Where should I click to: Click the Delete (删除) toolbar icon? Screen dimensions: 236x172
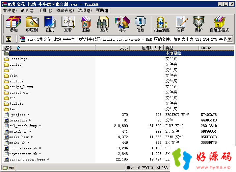tap(86, 24)
